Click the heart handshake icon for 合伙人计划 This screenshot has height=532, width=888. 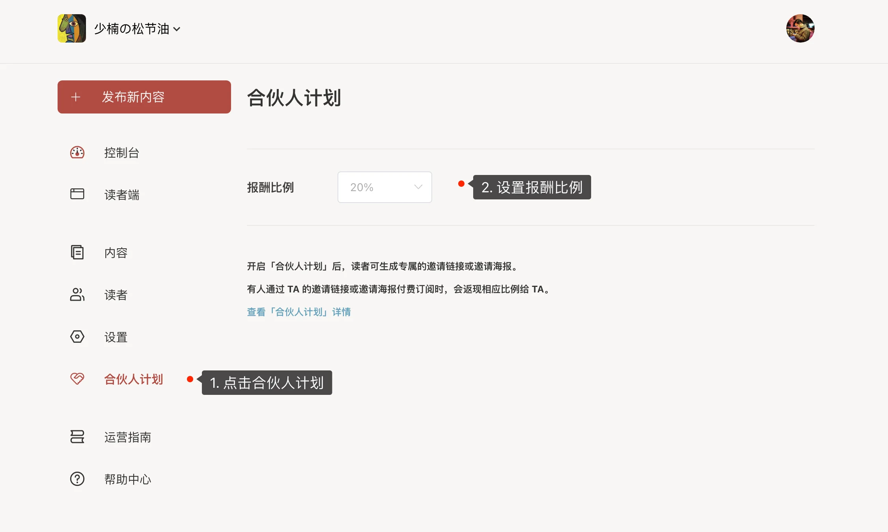pos(77,379)
